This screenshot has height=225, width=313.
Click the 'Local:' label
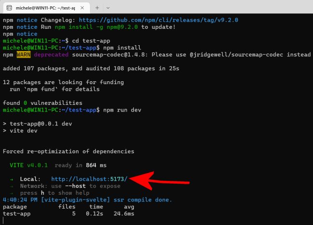(x=30, y=179)
